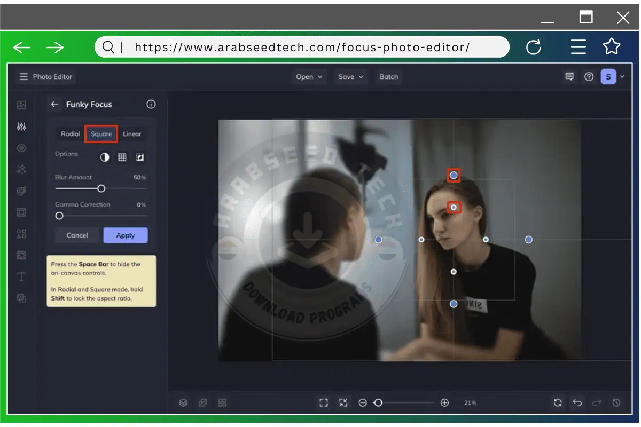Toggle the grid overlay option icon

pyautogui.click(x=122, y=157)
